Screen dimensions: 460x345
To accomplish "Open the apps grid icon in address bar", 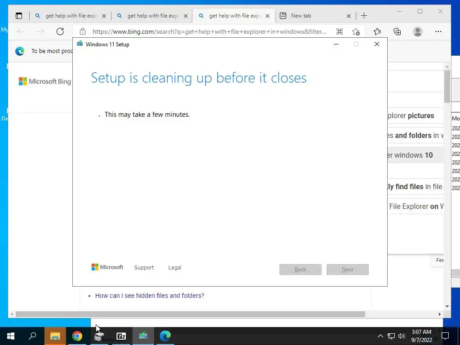I will click(340, 31).
